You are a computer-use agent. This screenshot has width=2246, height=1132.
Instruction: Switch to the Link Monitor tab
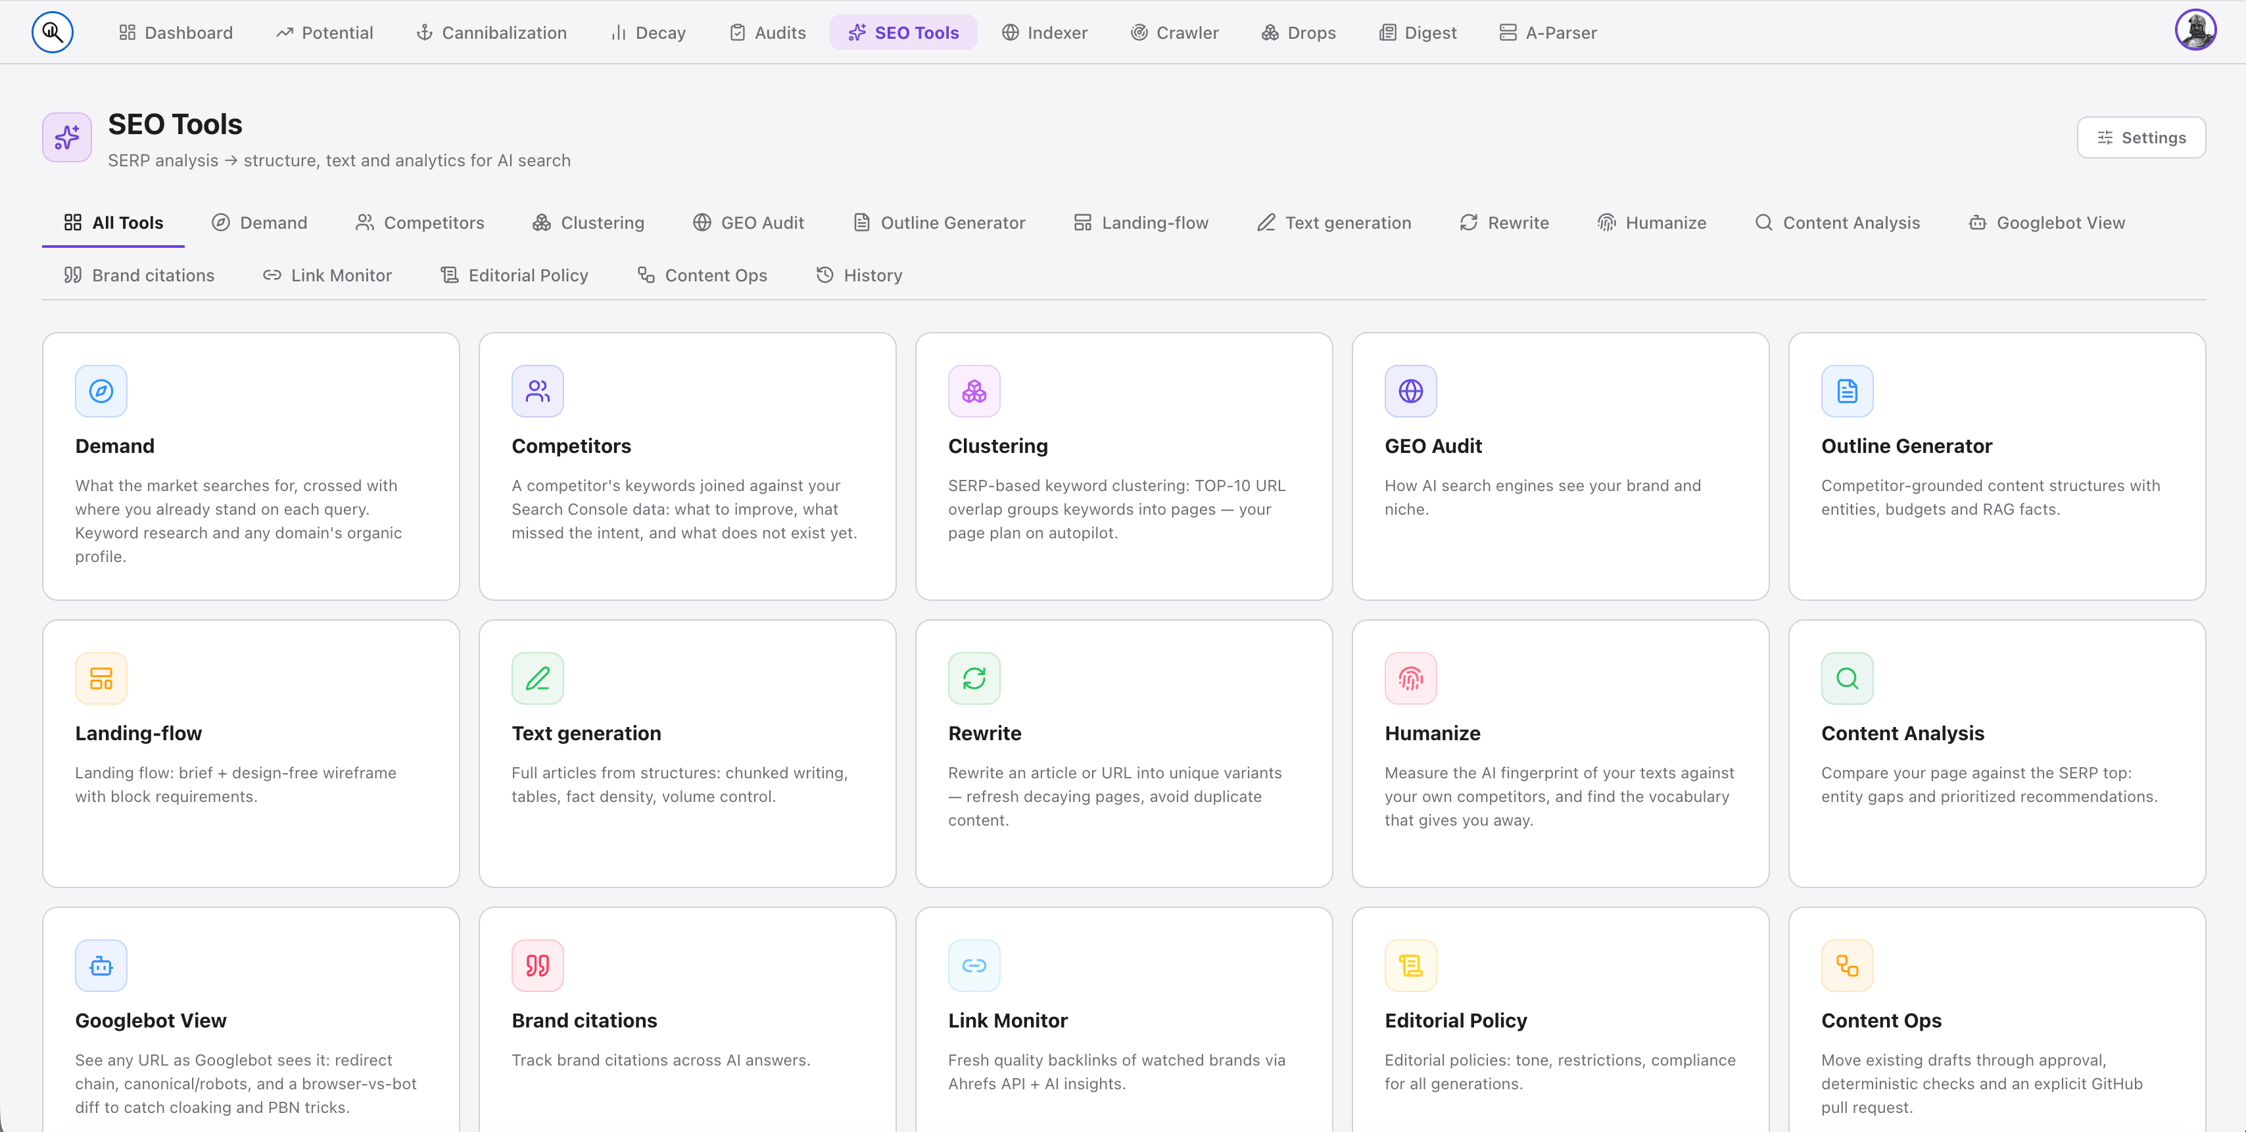[327, 275]
